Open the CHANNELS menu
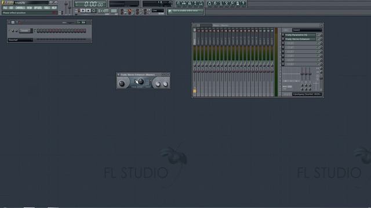The width and height of the screenshot is (371, 208). [x=20, y=8]
